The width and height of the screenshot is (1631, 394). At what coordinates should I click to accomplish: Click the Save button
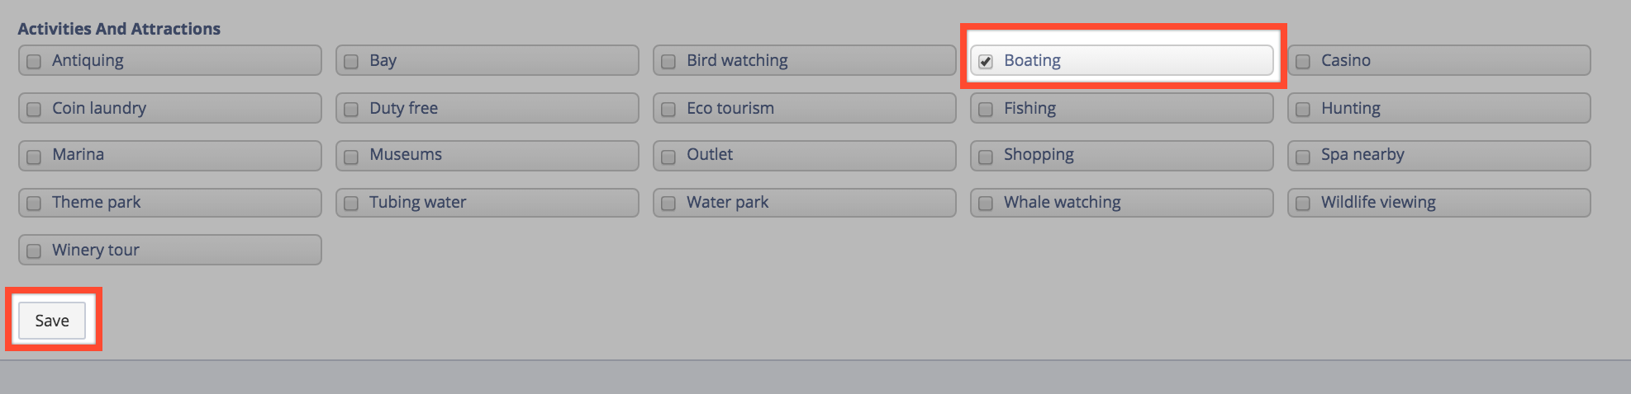pos(52,321)
